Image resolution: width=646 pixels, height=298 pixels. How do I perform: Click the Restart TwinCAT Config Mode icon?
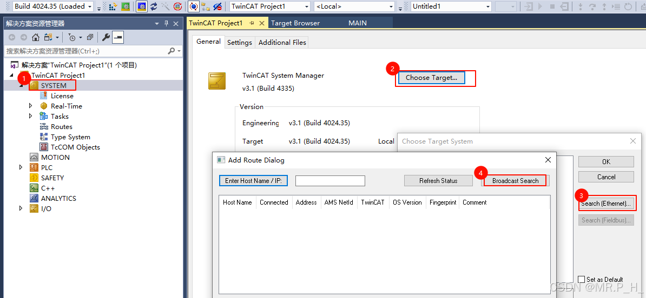point(142,6)
